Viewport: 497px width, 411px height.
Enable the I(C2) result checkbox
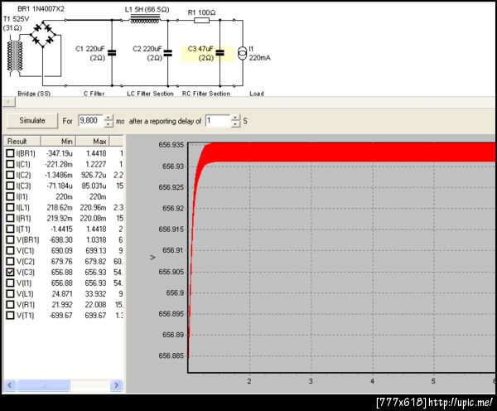click(x=11, y=175)
